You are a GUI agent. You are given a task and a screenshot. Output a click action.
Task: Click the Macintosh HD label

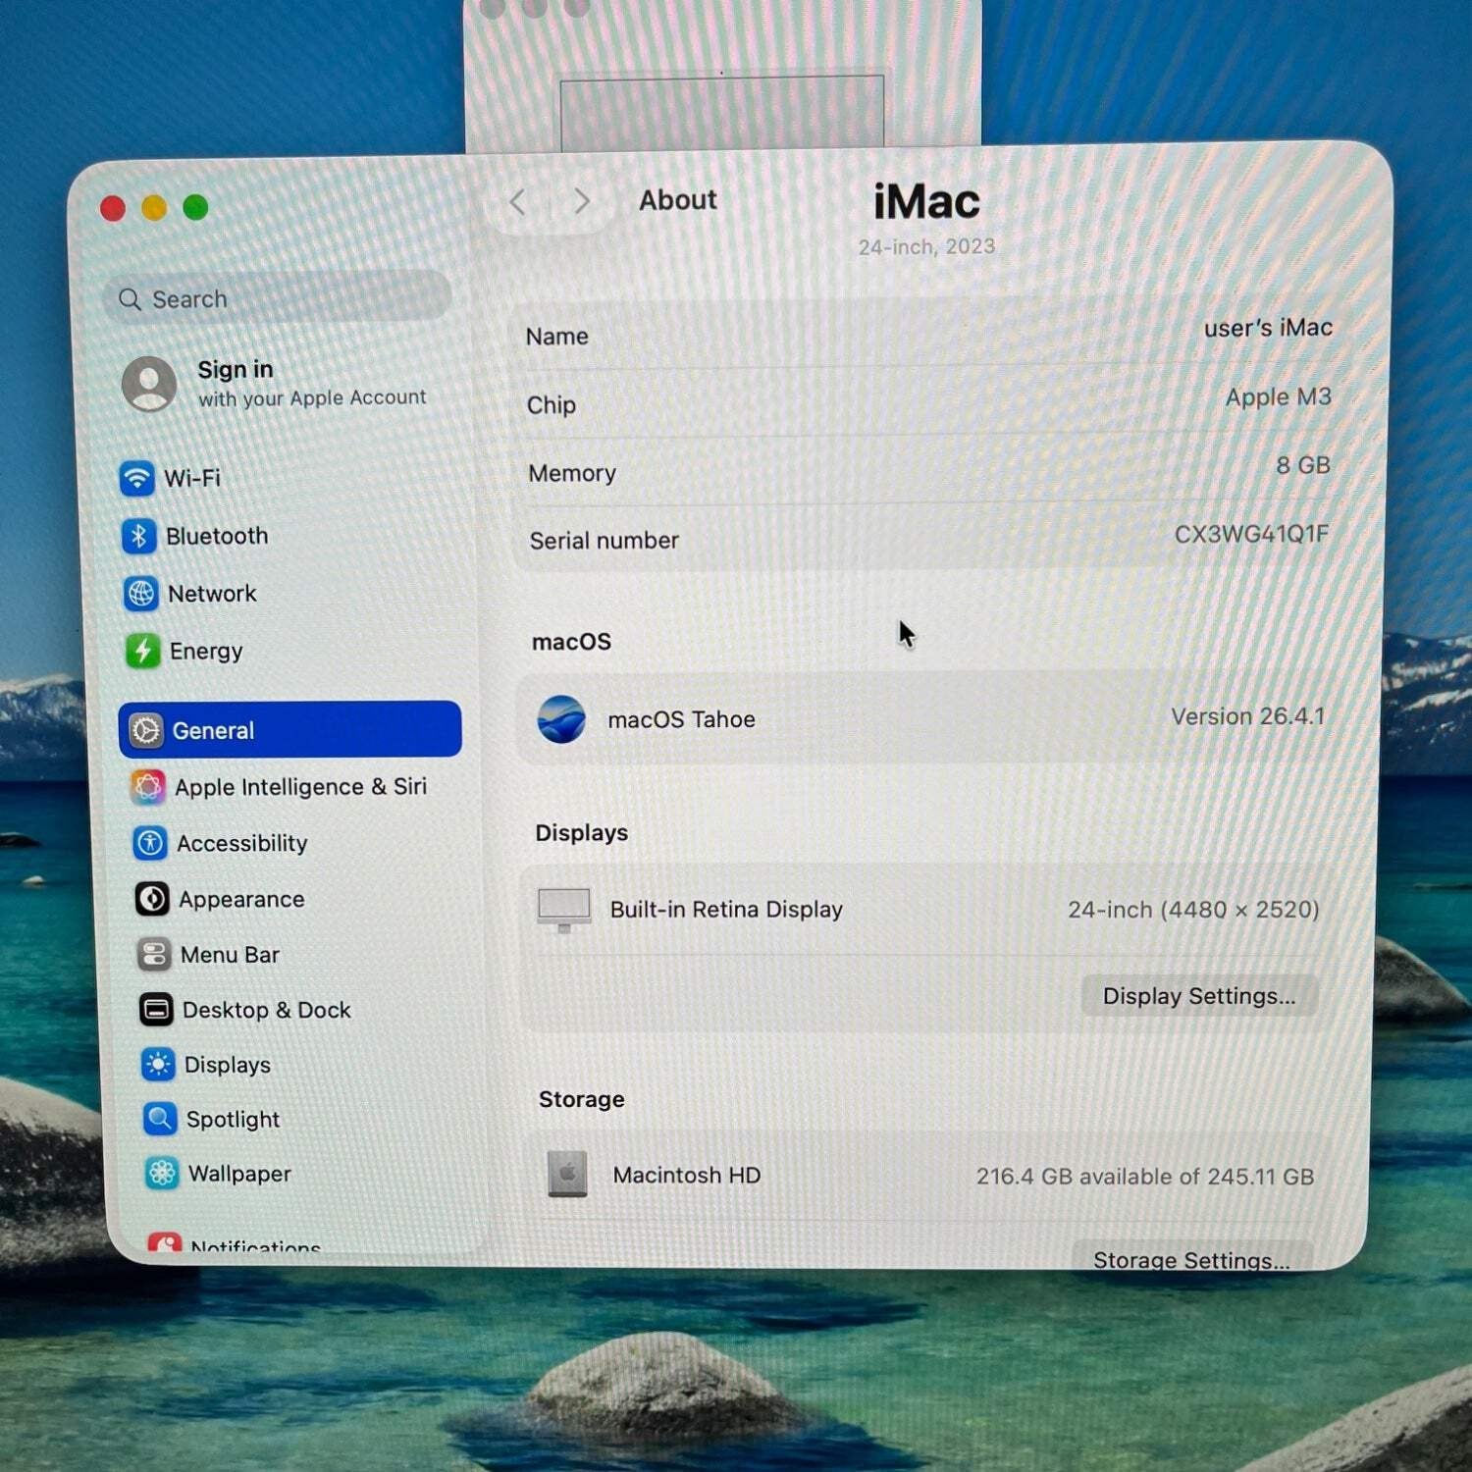[687, 1175]
